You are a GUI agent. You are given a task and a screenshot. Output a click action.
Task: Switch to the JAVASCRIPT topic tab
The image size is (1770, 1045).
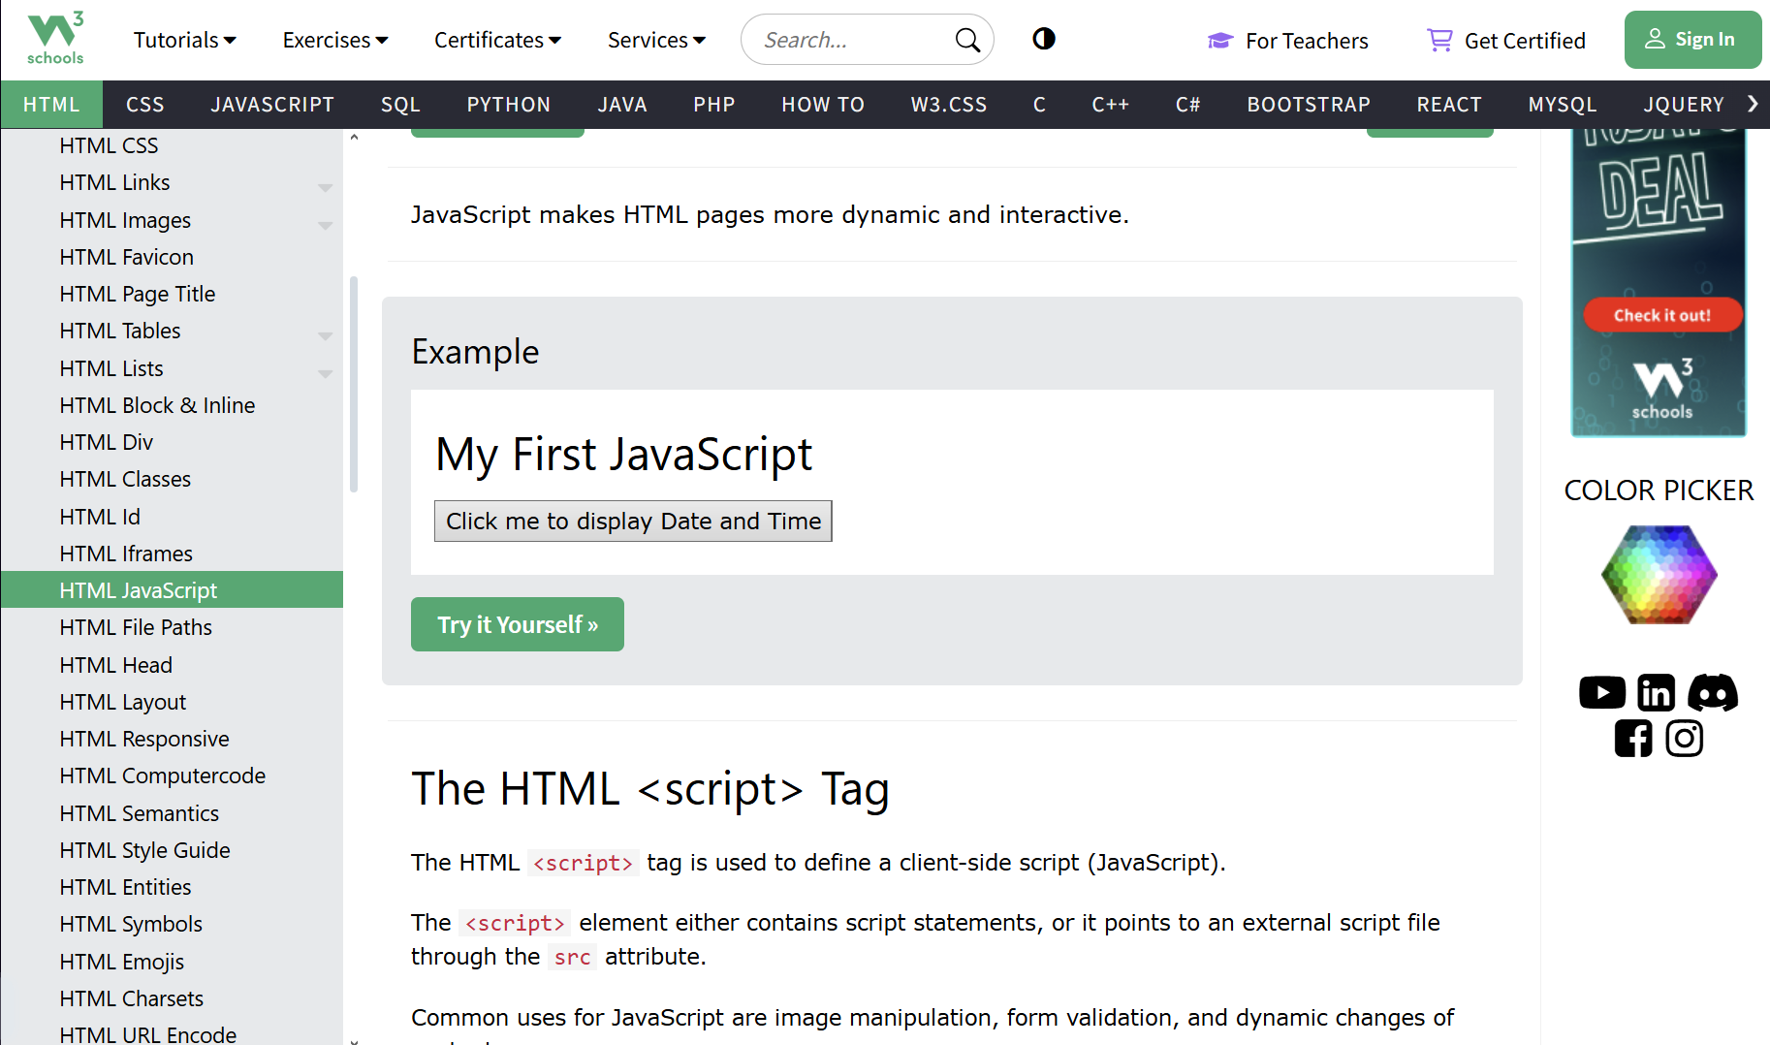click(x=272, y=105)
